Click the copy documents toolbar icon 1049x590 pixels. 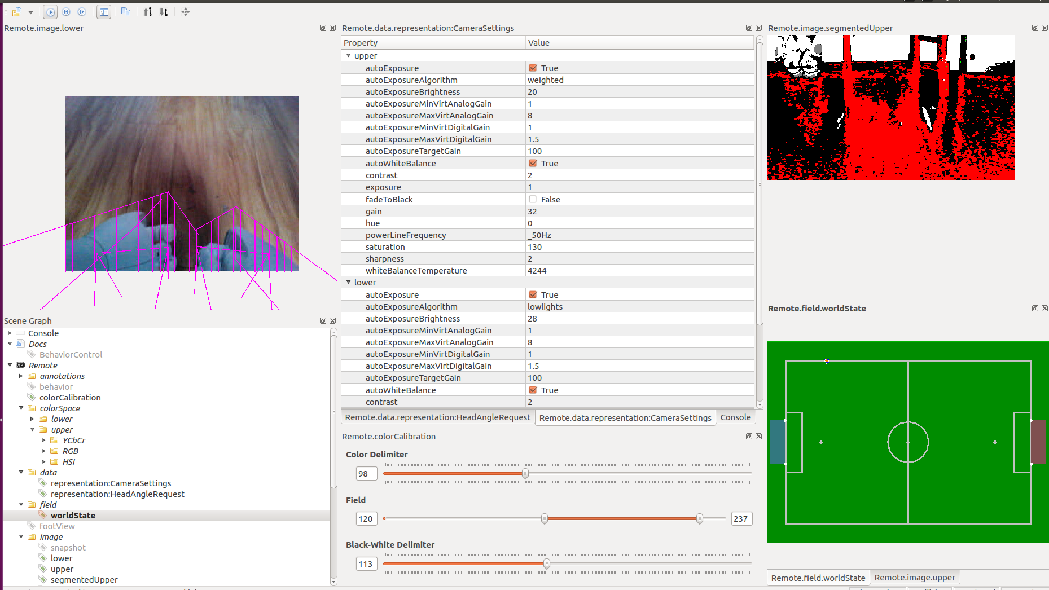[126, 12]
